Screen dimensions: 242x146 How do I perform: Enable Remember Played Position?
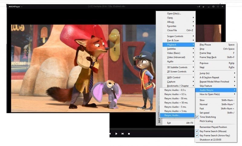click(x=216, y=127)
